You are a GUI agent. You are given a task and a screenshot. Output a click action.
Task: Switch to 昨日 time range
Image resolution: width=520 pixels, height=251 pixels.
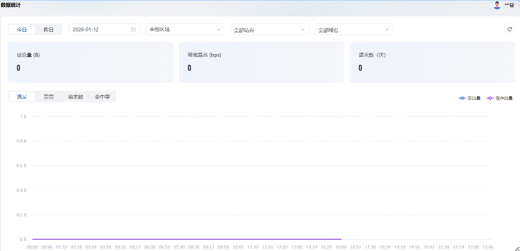[x=49, y=29]
